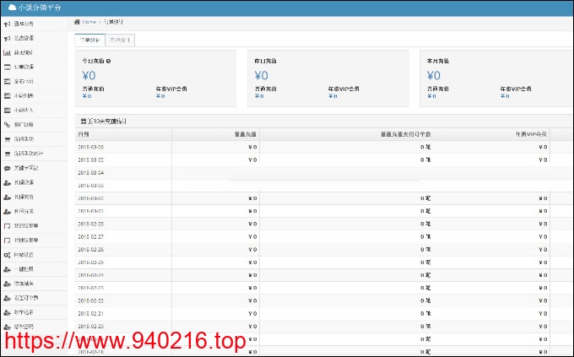This screenshot has width=574, height=357.
Task: Open the Home breadcrumb link
Action: [x=89, y=22]
